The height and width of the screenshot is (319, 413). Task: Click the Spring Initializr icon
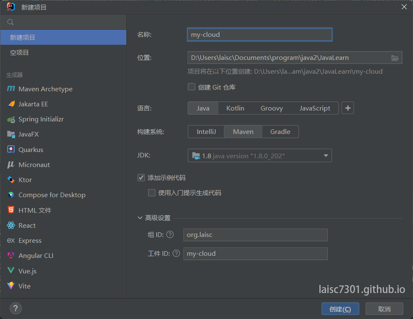(x=11, y=119)
